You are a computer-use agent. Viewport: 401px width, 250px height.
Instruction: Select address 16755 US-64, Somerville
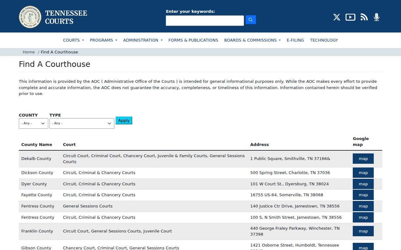click(x=287, y=195)
